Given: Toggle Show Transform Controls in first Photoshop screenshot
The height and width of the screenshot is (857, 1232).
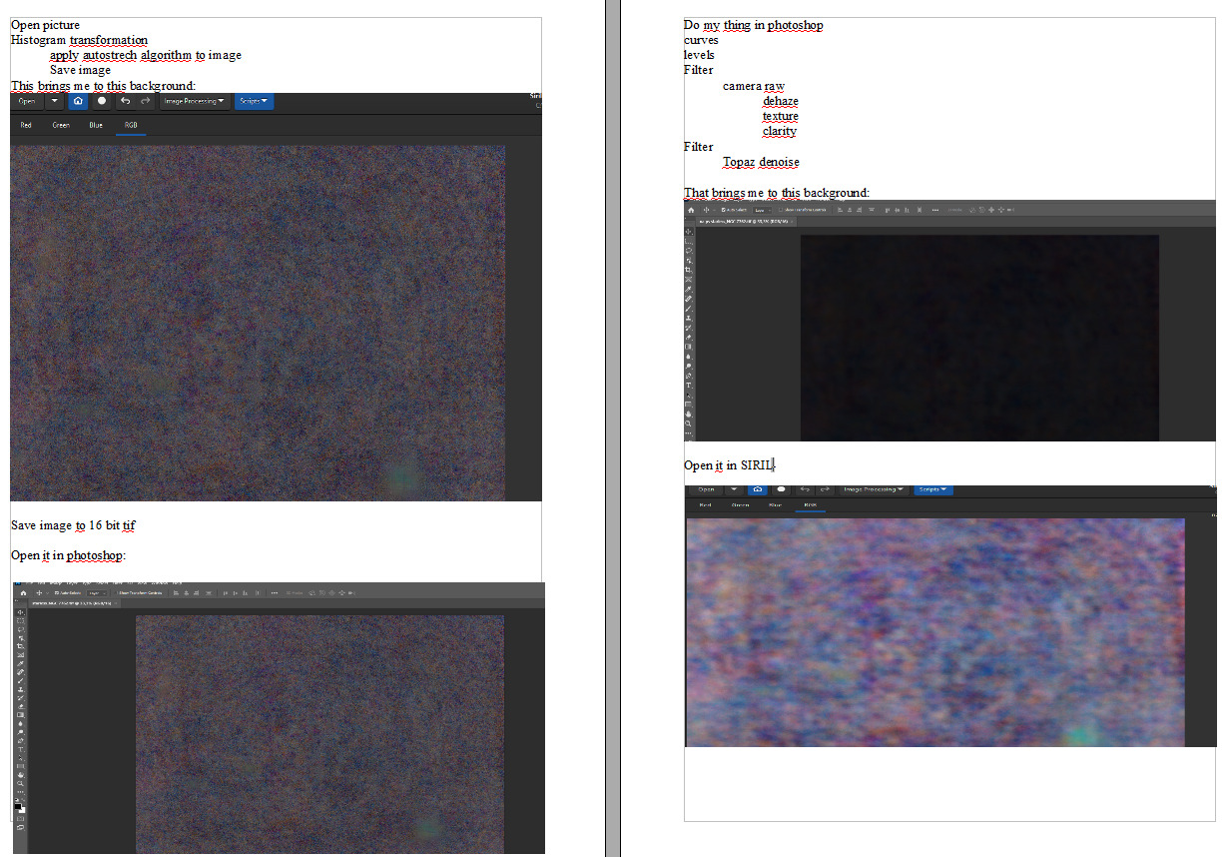Looking at the screenshot, I should point(117,593).
